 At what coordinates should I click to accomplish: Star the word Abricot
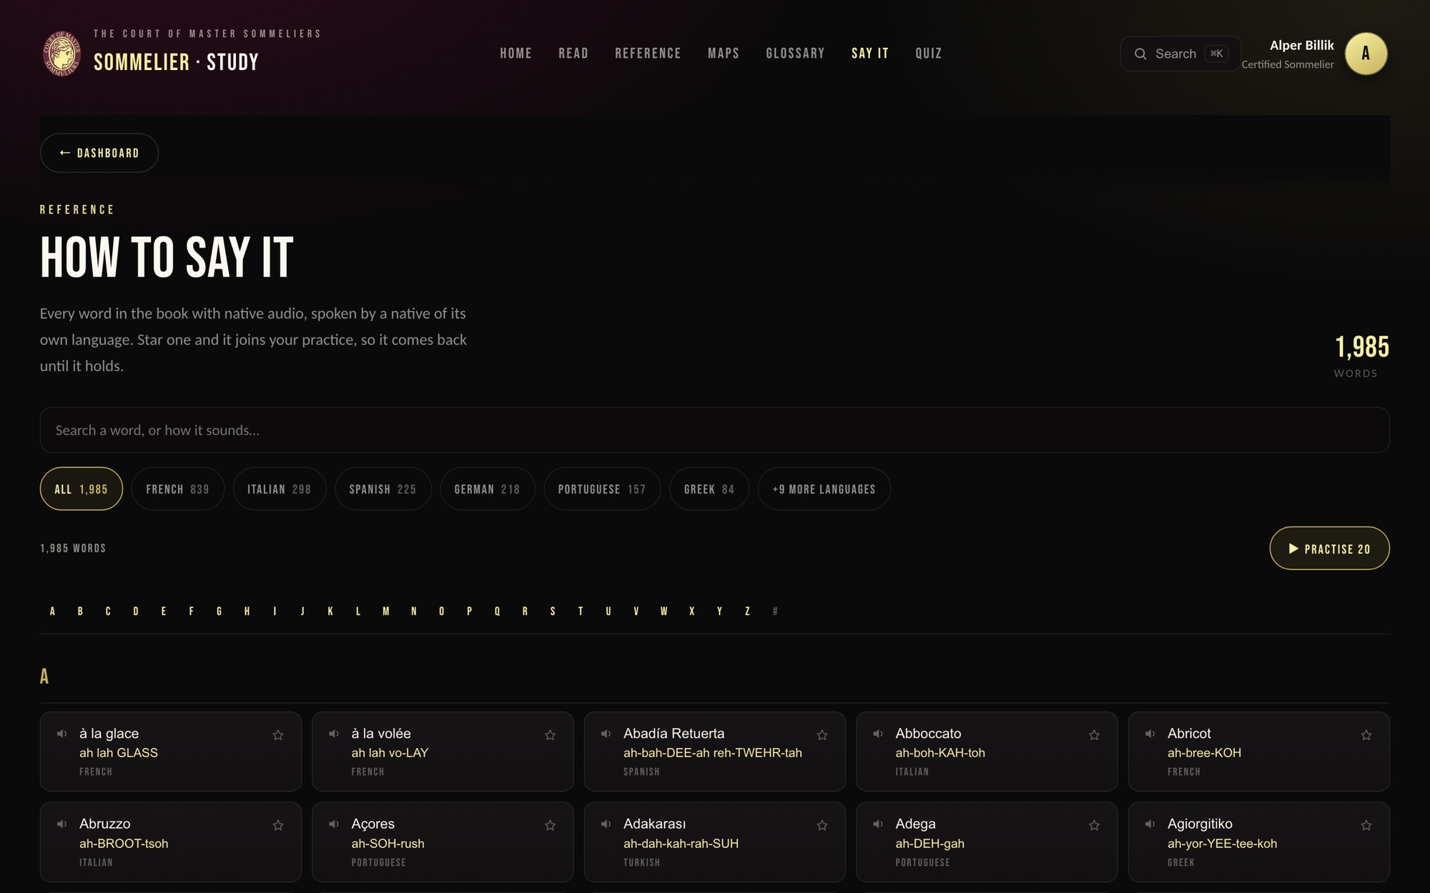pyautogui.click(x=1366, y=735)
